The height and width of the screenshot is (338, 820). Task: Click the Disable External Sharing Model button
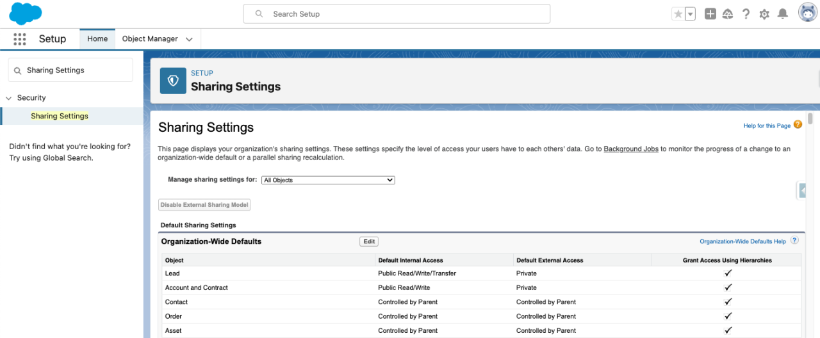205,205
